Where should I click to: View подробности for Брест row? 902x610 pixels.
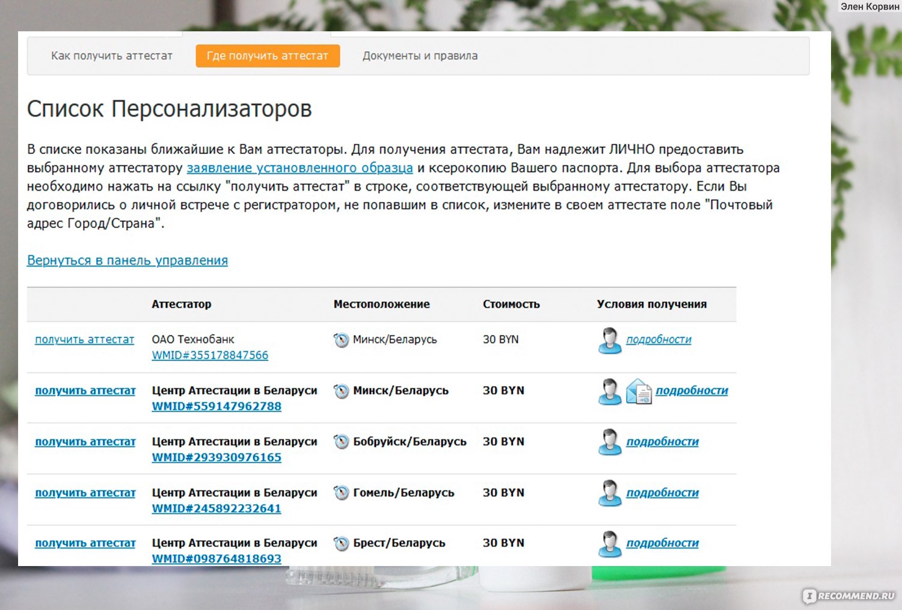[x=663, y=543]
